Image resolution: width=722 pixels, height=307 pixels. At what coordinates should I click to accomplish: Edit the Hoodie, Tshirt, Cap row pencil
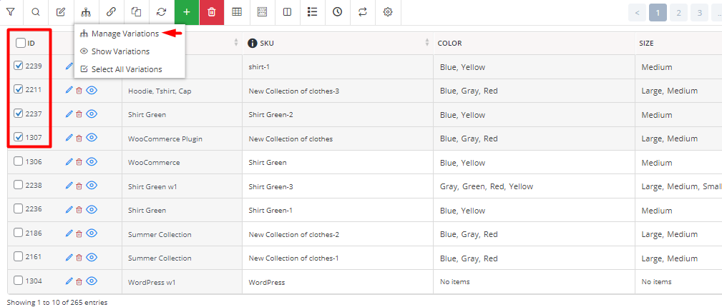(x=69, y=90)
